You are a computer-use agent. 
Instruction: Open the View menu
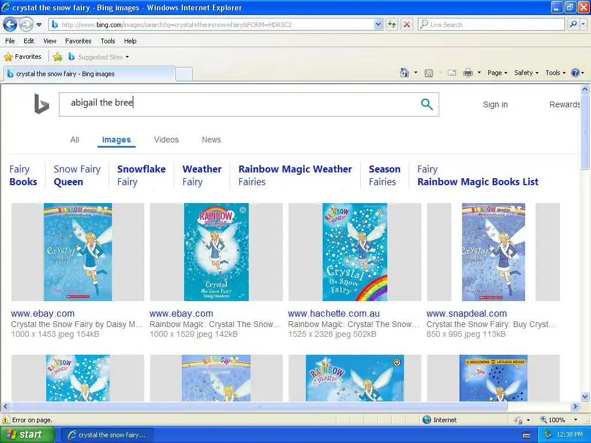tap(50, 41)
